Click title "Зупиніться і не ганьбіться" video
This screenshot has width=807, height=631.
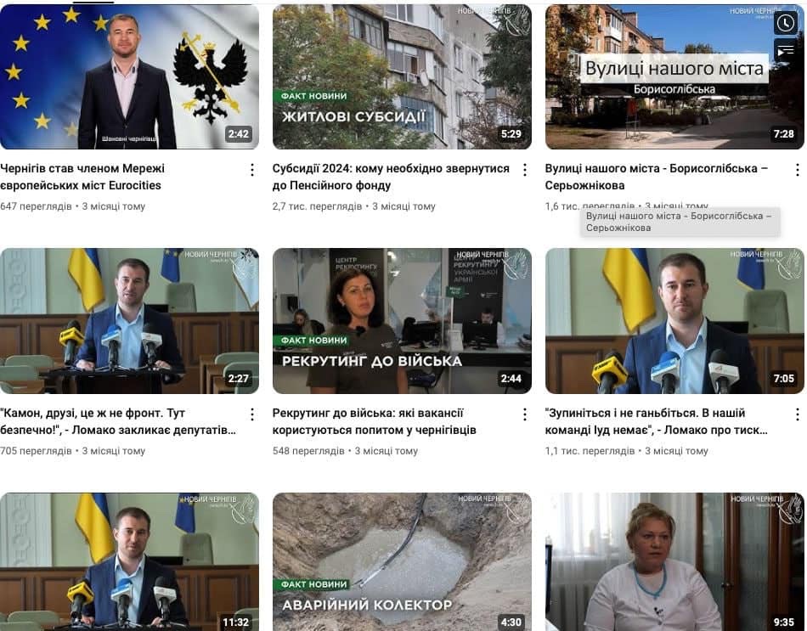tap(657, 421)
